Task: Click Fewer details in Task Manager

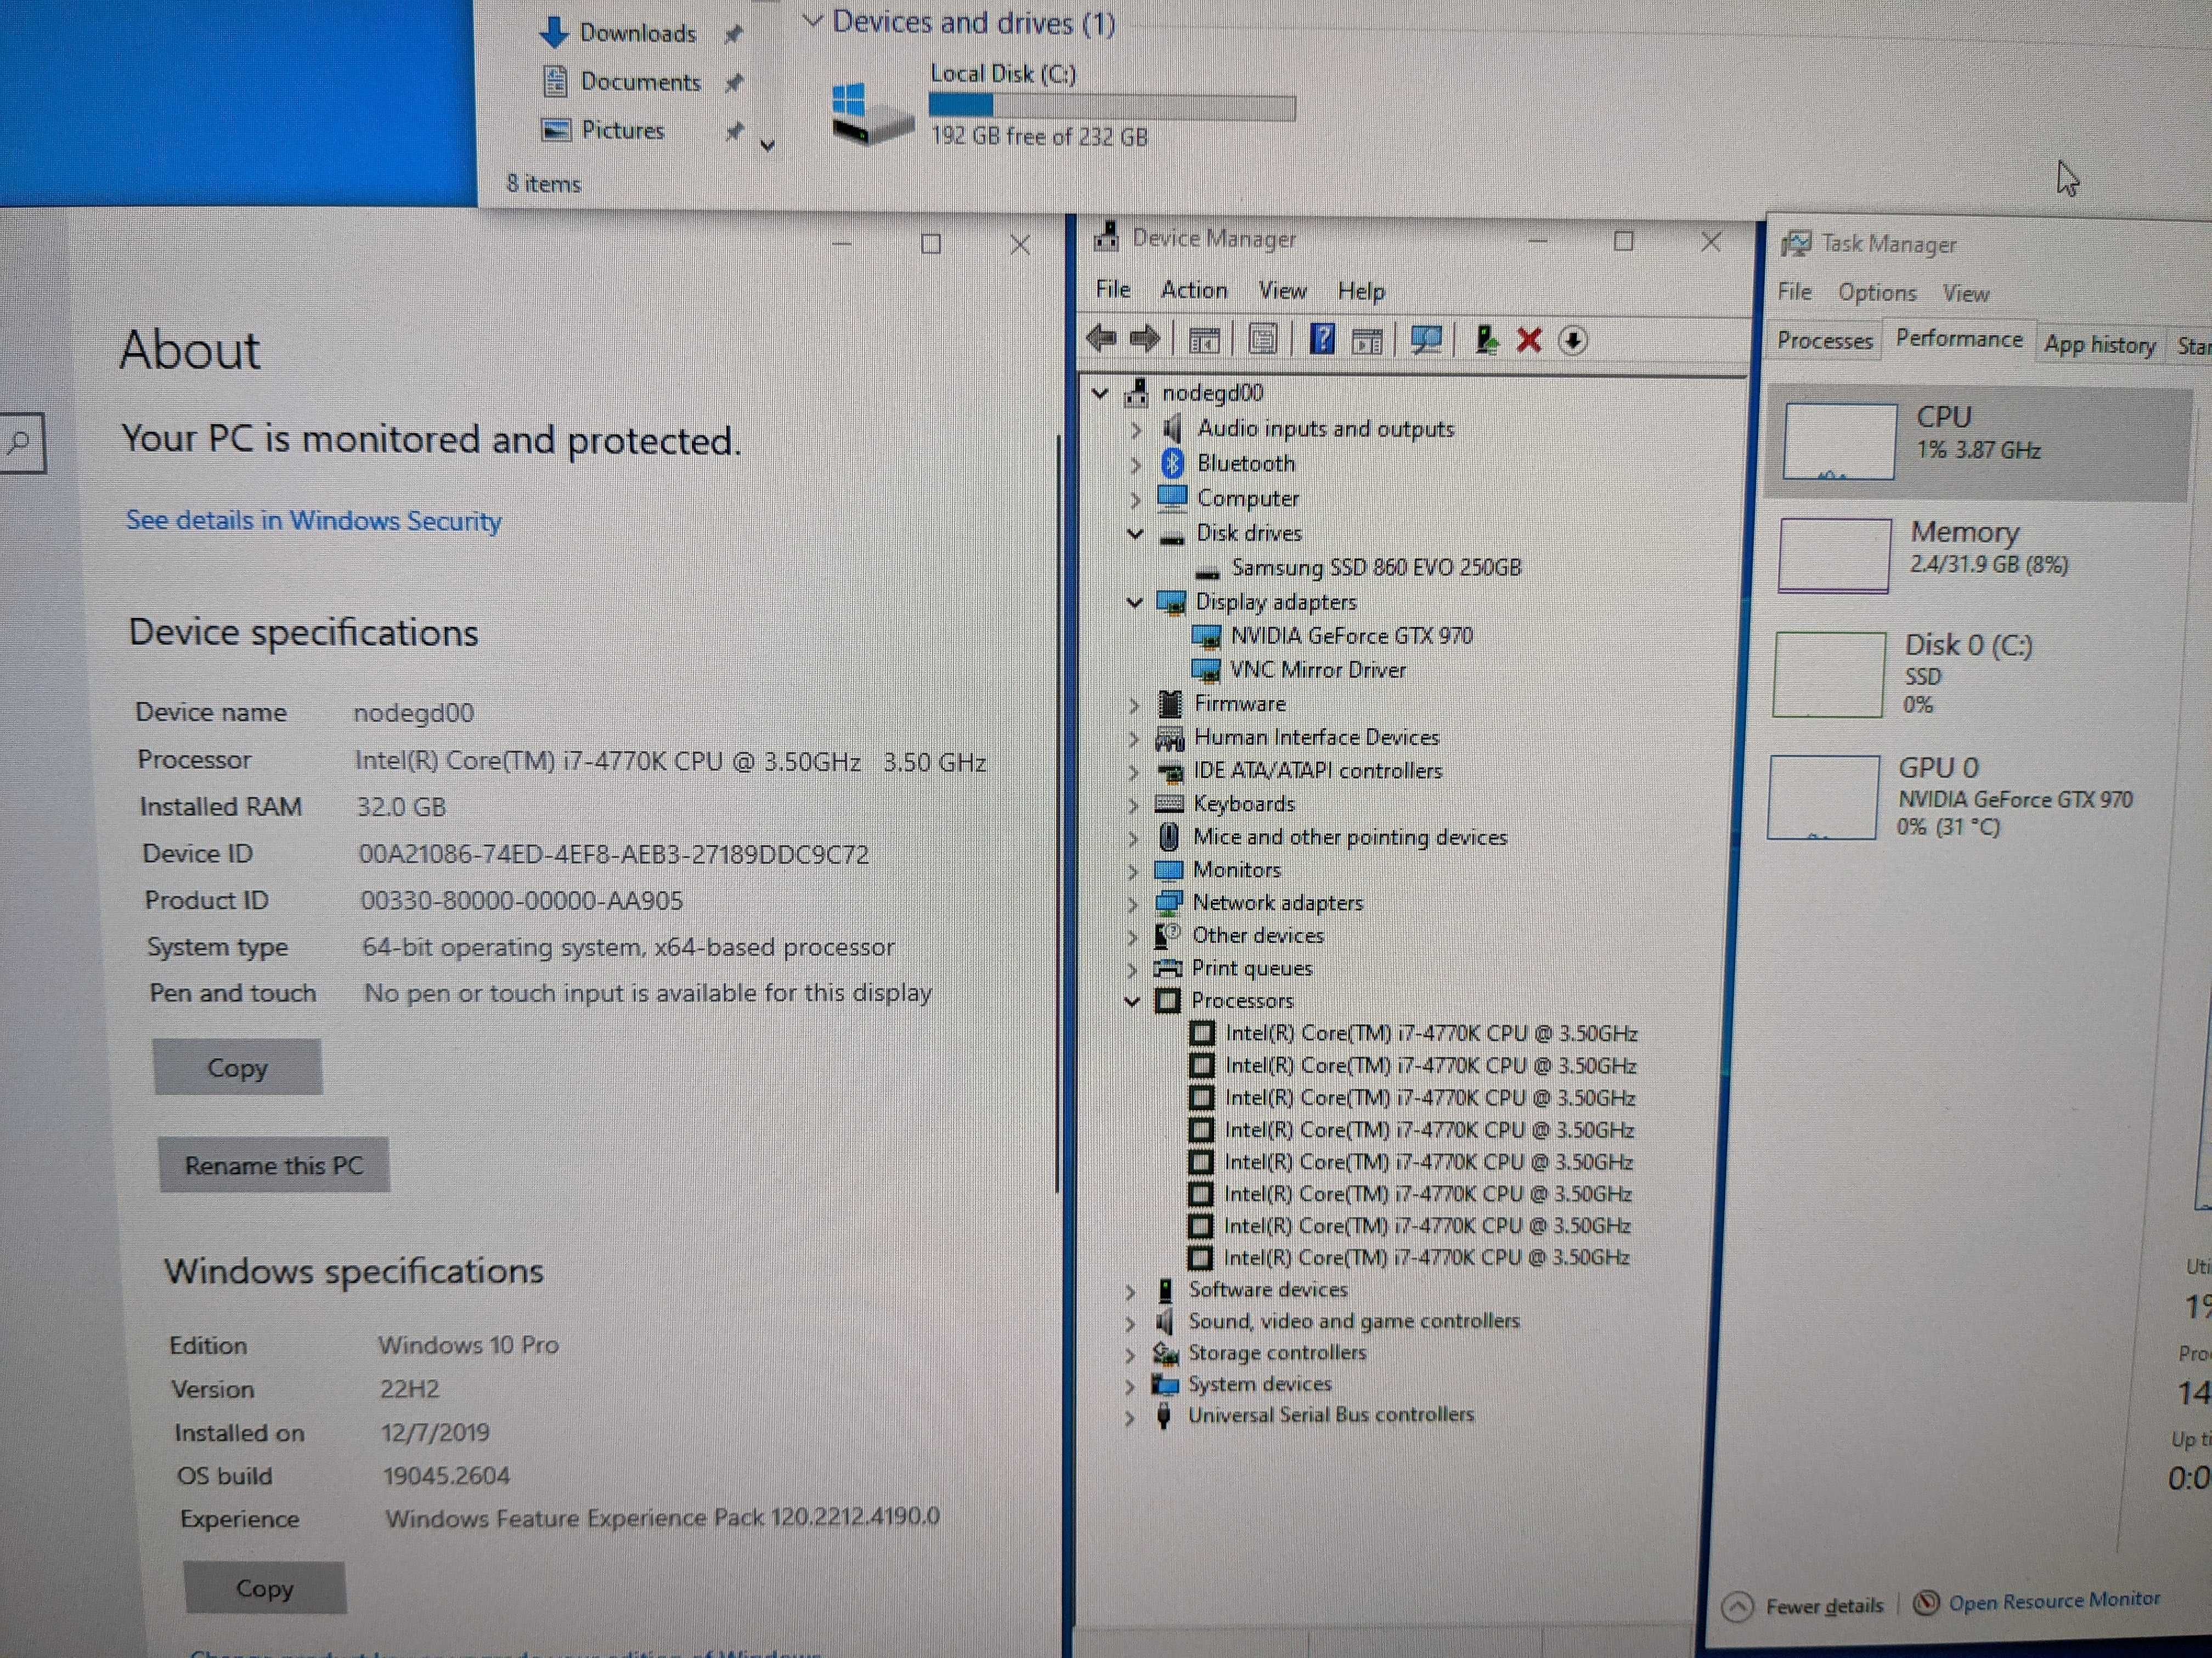Action: pos(1804,1606)
